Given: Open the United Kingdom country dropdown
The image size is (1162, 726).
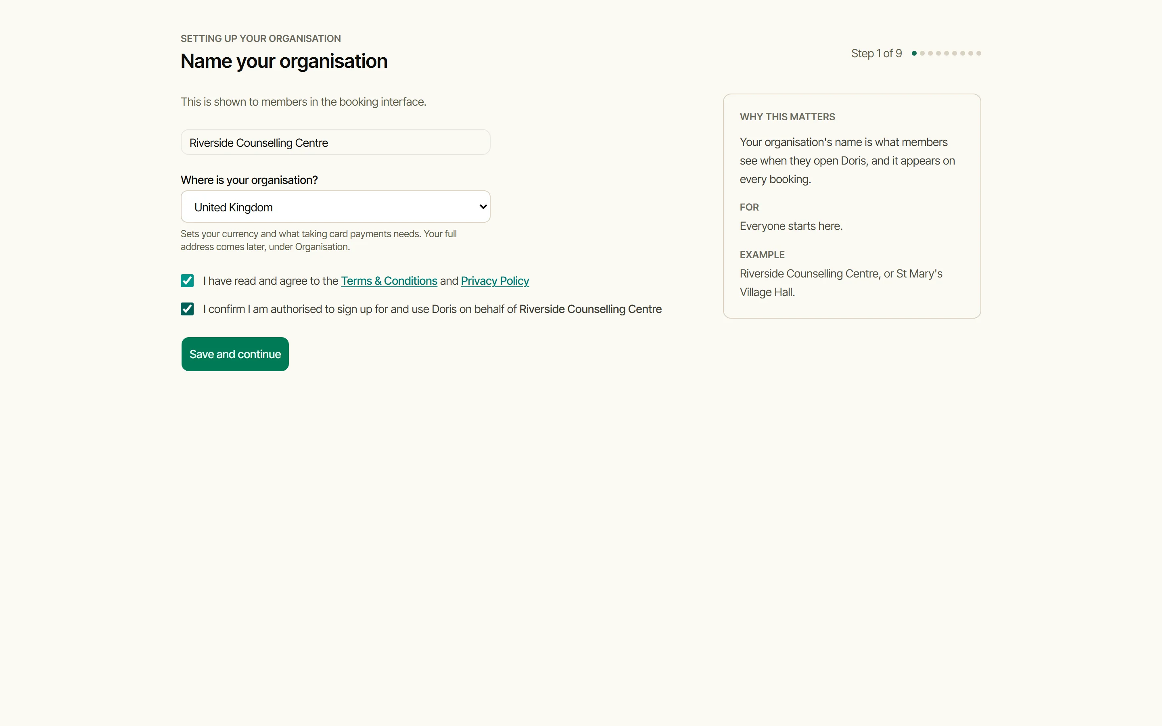Looking at the screenshot, I should tap(335, 207).
